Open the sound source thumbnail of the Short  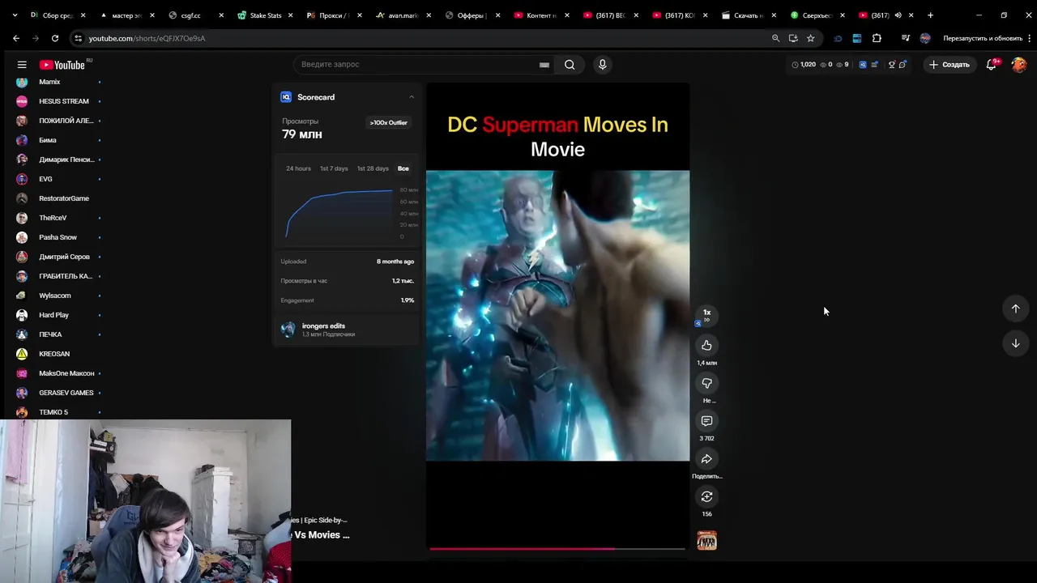point(706,540)
